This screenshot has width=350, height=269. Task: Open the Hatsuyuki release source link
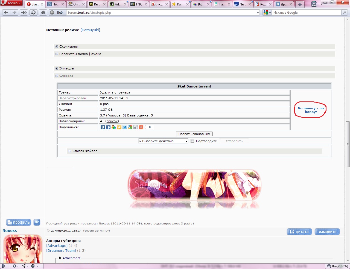90,30
